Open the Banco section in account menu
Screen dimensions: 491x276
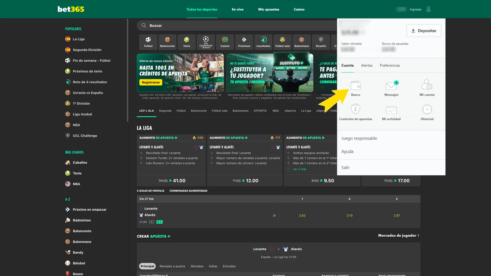click(356, 88)
